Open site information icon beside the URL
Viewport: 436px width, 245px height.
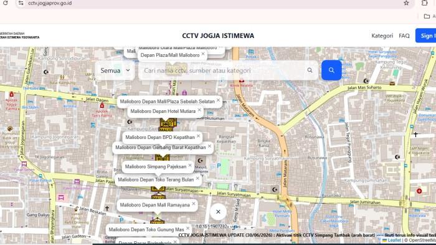coord(21,3)
